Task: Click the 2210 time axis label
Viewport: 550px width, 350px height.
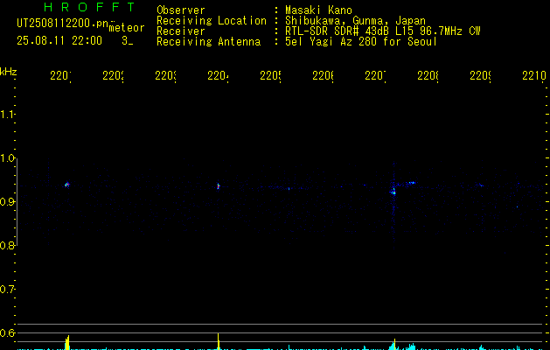Action: coord(534,75)
